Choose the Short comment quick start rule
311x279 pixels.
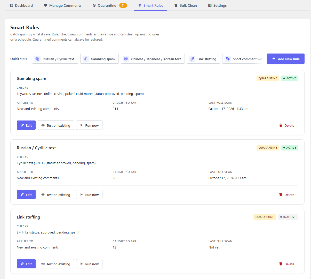click(243, 59)
